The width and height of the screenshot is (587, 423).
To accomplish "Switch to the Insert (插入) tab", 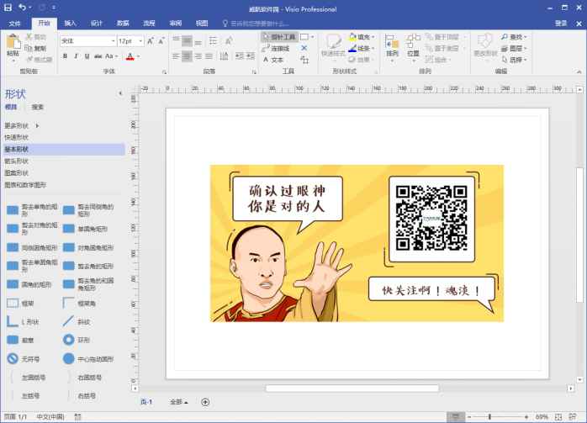I will pyautogui.click(x=70, y=24).
